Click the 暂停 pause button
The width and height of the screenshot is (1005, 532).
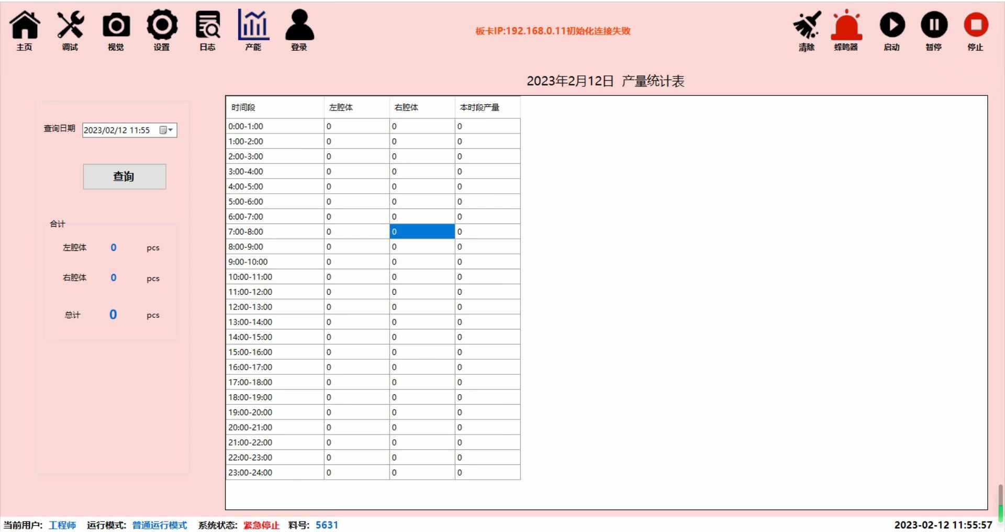coord(934,31)
